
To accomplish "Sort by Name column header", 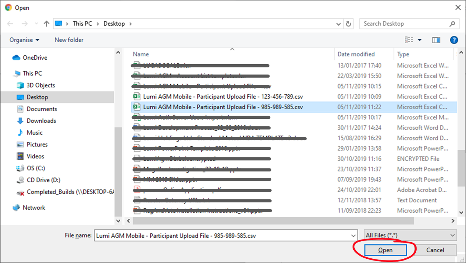I will click(x=141, y=54).
